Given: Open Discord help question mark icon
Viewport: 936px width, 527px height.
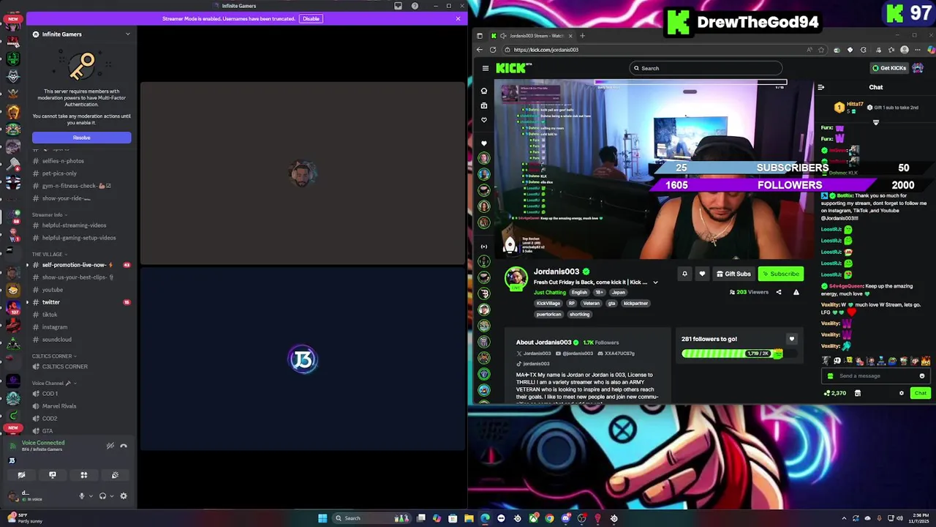Looking at the screenshot, I should point(415,6).
